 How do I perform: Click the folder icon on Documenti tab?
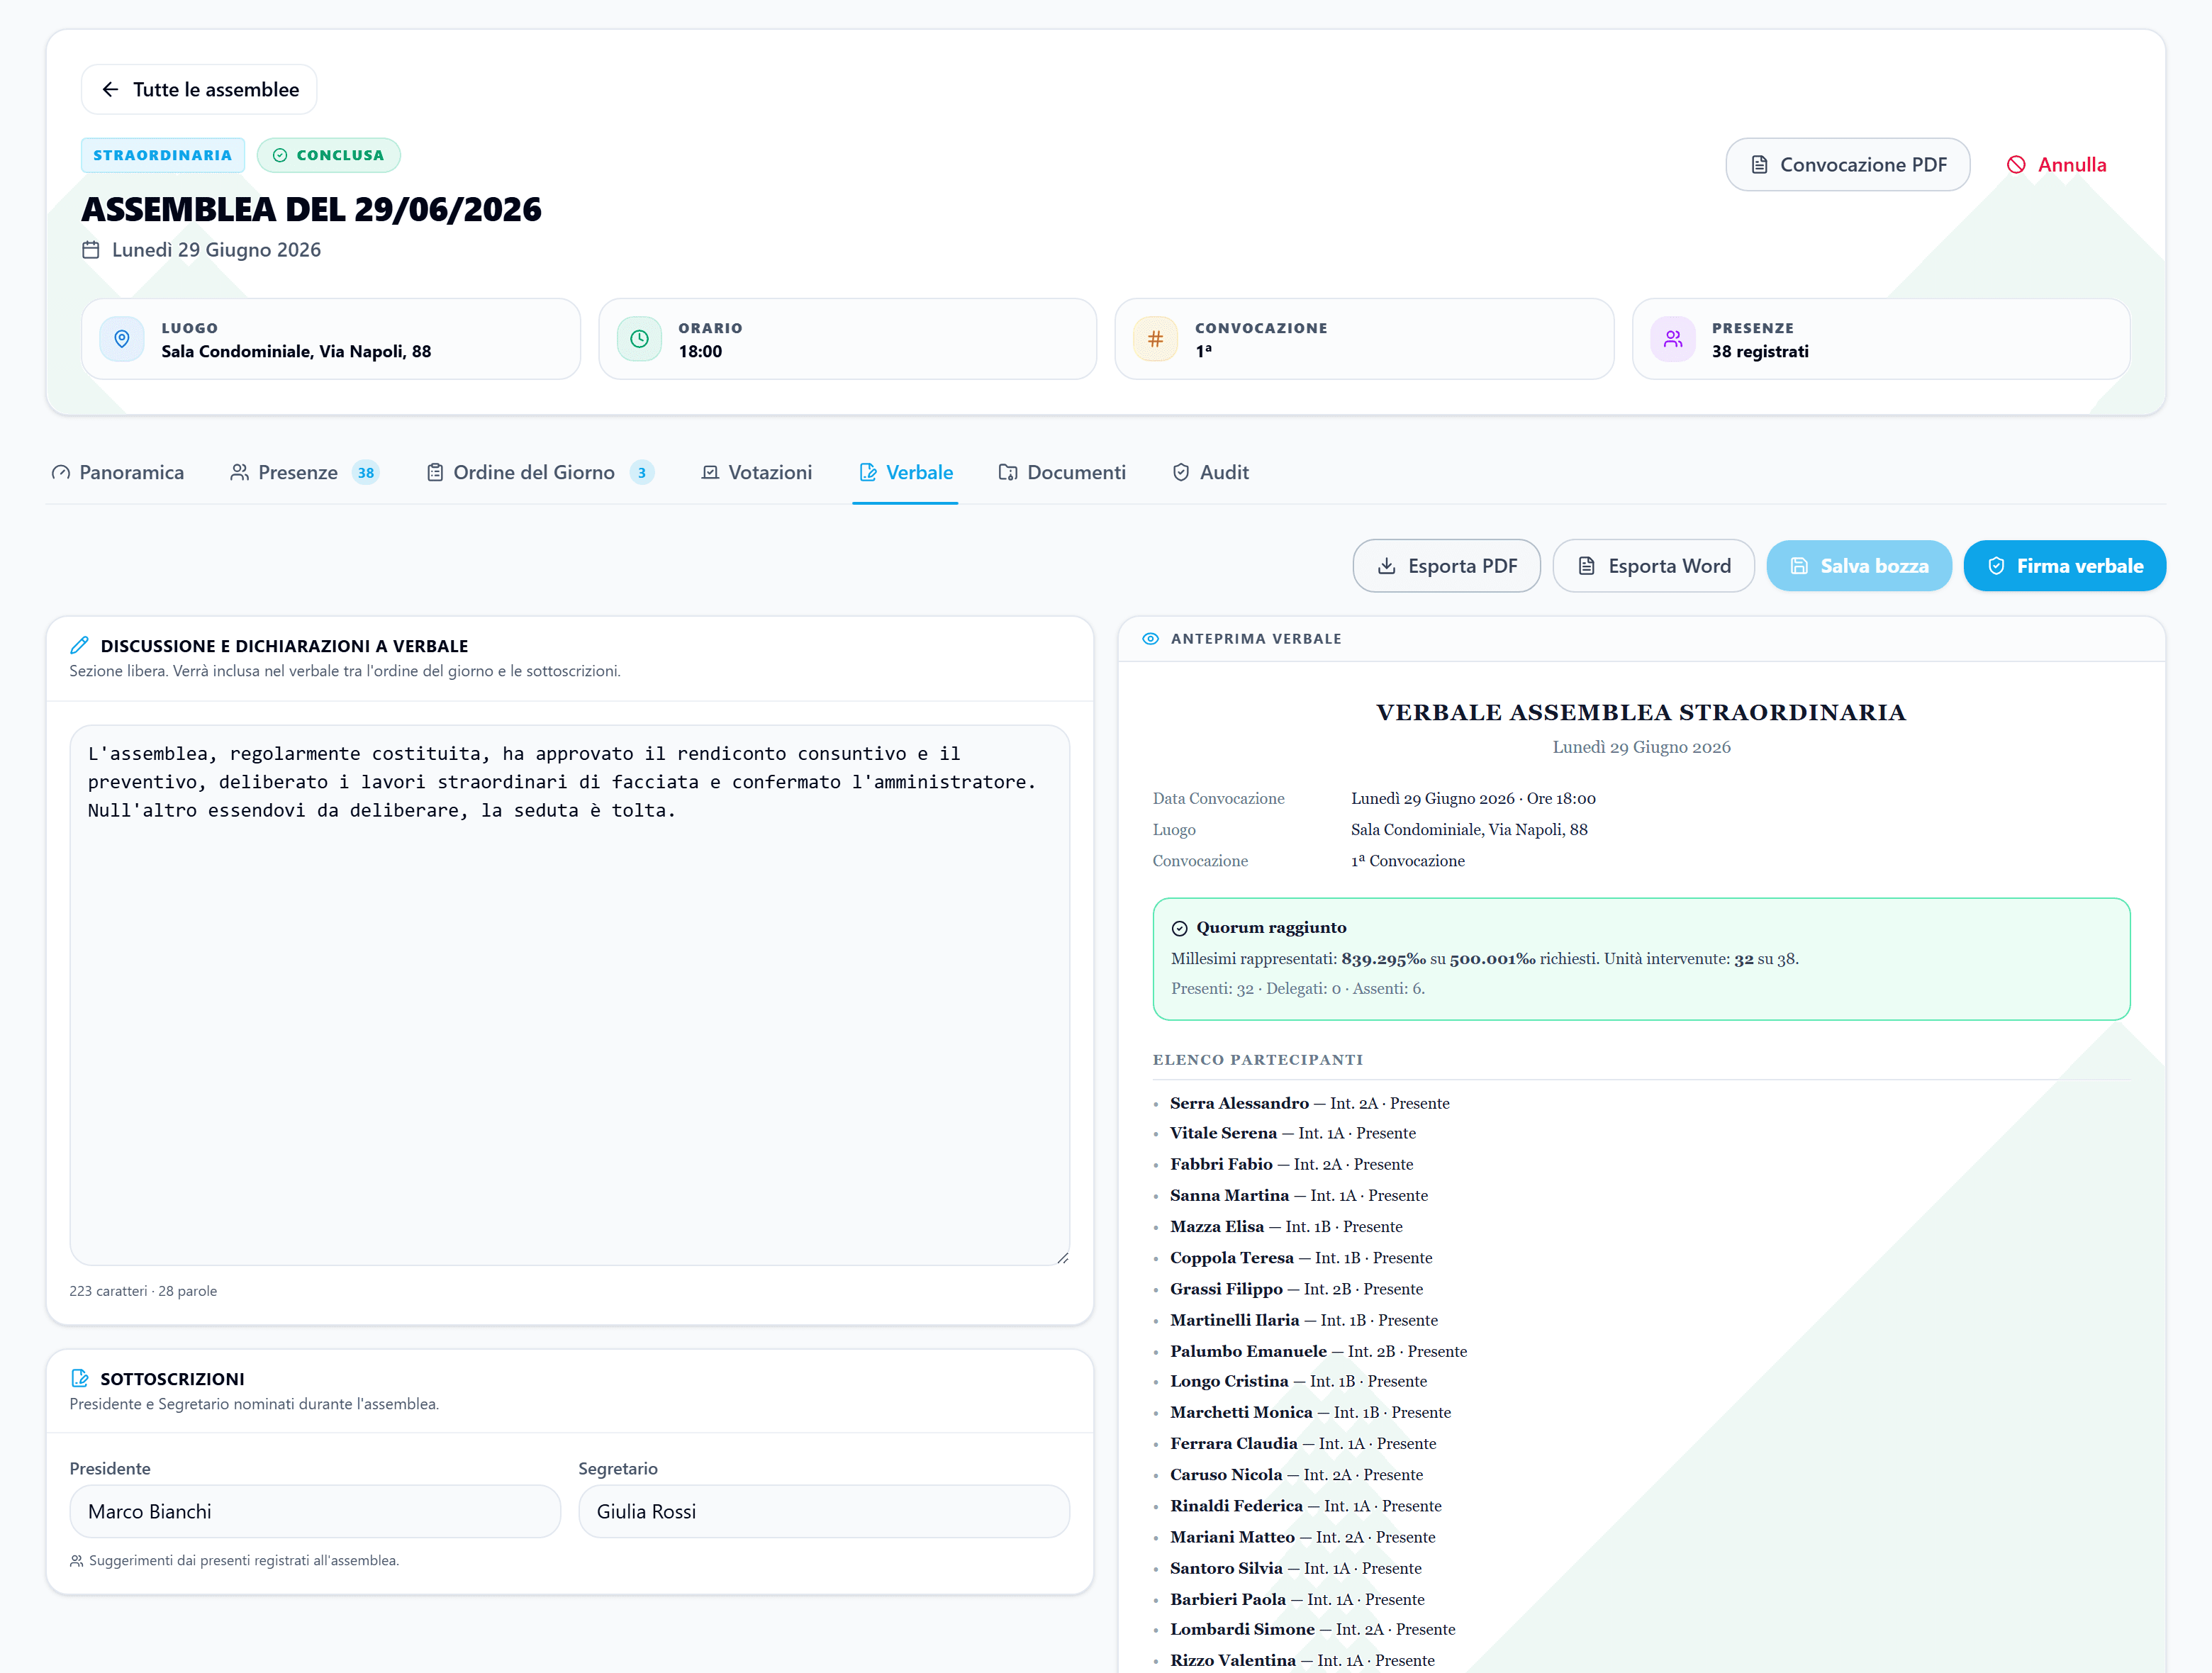pyautogui.click(x=1008, y=472)
